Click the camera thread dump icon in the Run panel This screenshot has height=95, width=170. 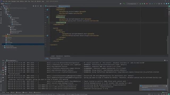point(3,70)
